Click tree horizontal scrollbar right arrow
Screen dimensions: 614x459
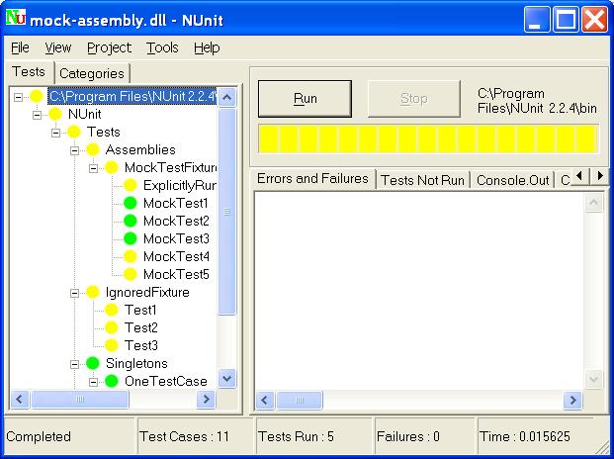tap(206, 400)
